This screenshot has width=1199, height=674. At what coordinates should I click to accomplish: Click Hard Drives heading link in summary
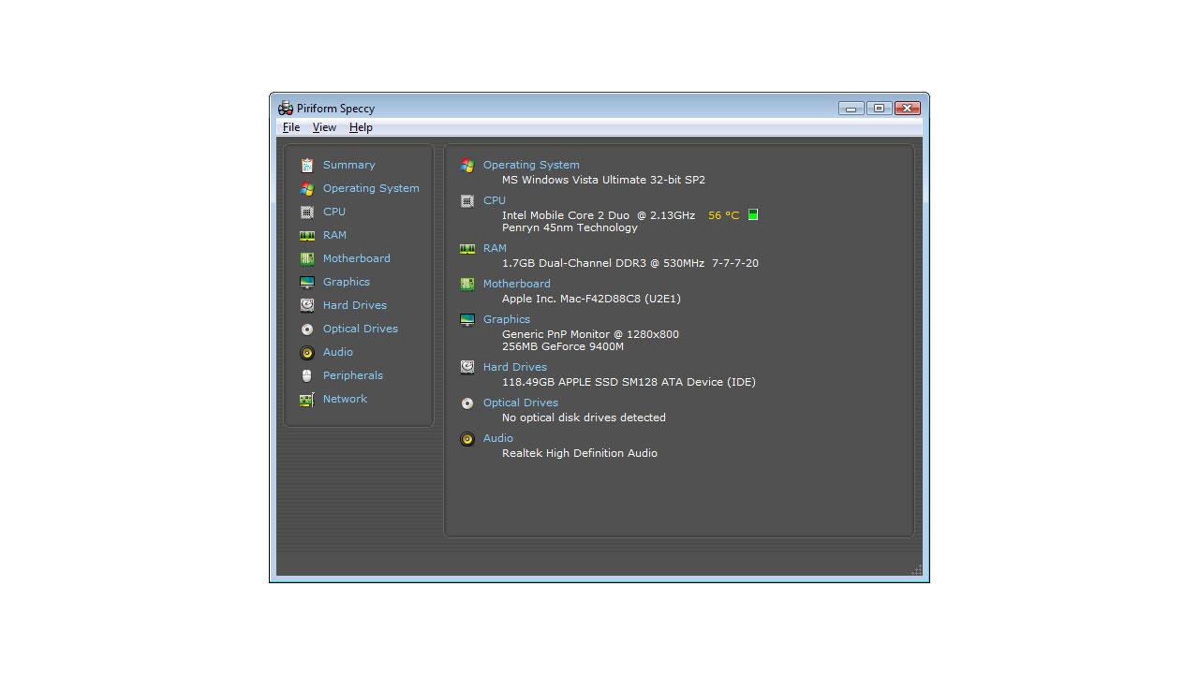514,367
